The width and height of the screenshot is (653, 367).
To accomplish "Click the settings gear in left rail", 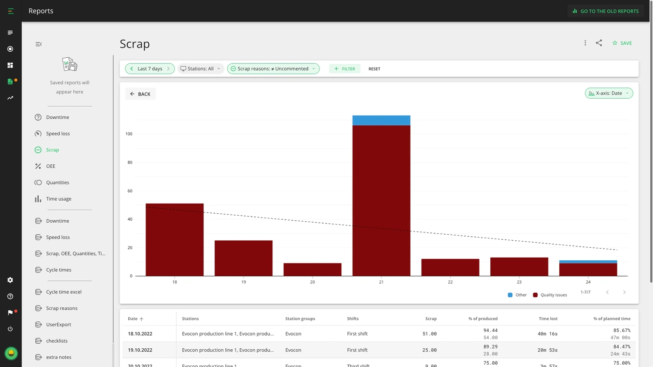I will tap(10, 280).
